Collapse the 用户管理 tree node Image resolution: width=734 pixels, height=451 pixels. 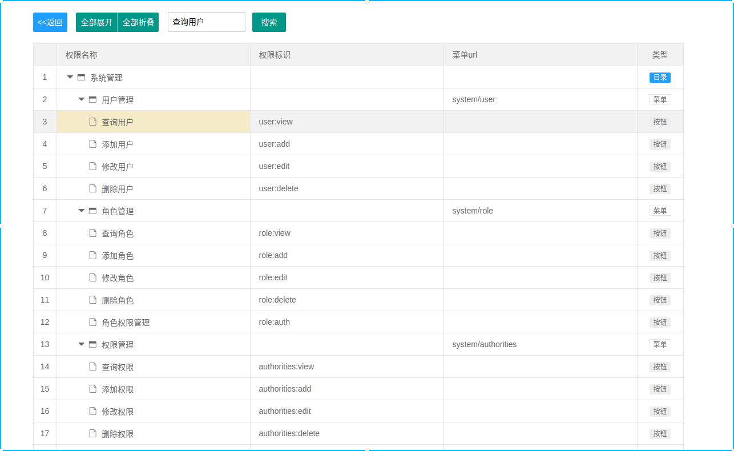pos(80,99)
